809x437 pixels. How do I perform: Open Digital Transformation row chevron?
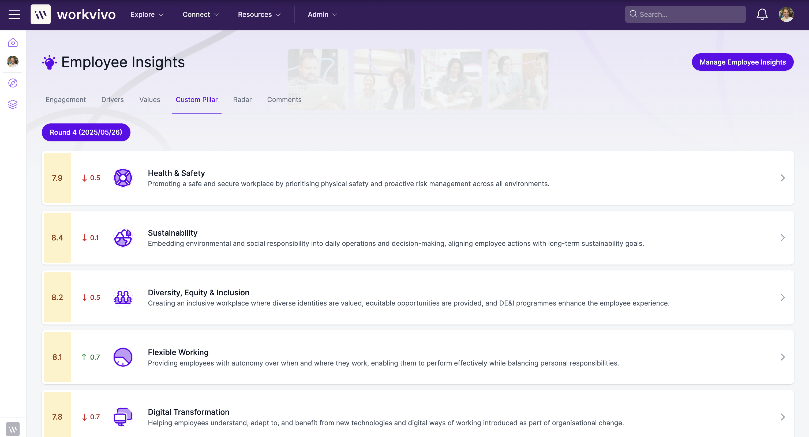click(x=783, y=417)
